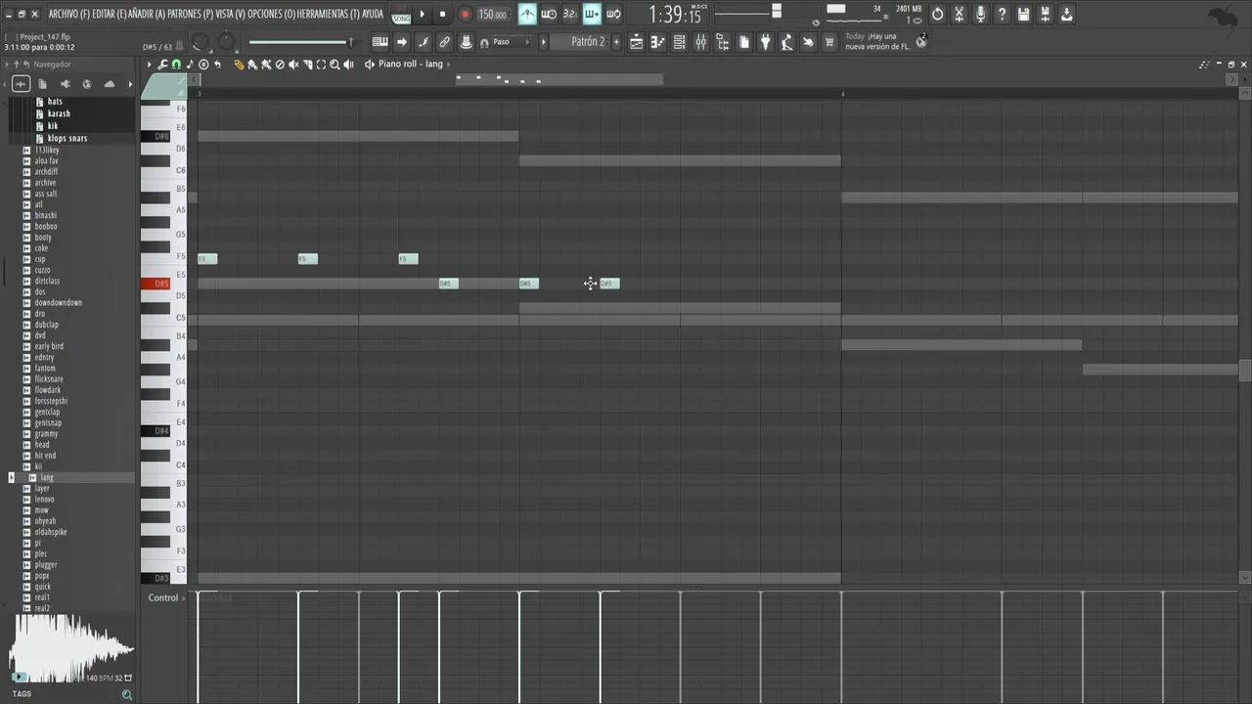Toggle the piano roll snap magnet
This screenshot has width=1252, height=704.
(x=176, y=65)
